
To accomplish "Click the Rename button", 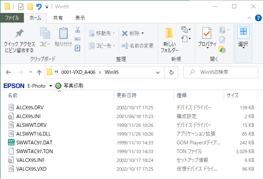I will (137, 45).
